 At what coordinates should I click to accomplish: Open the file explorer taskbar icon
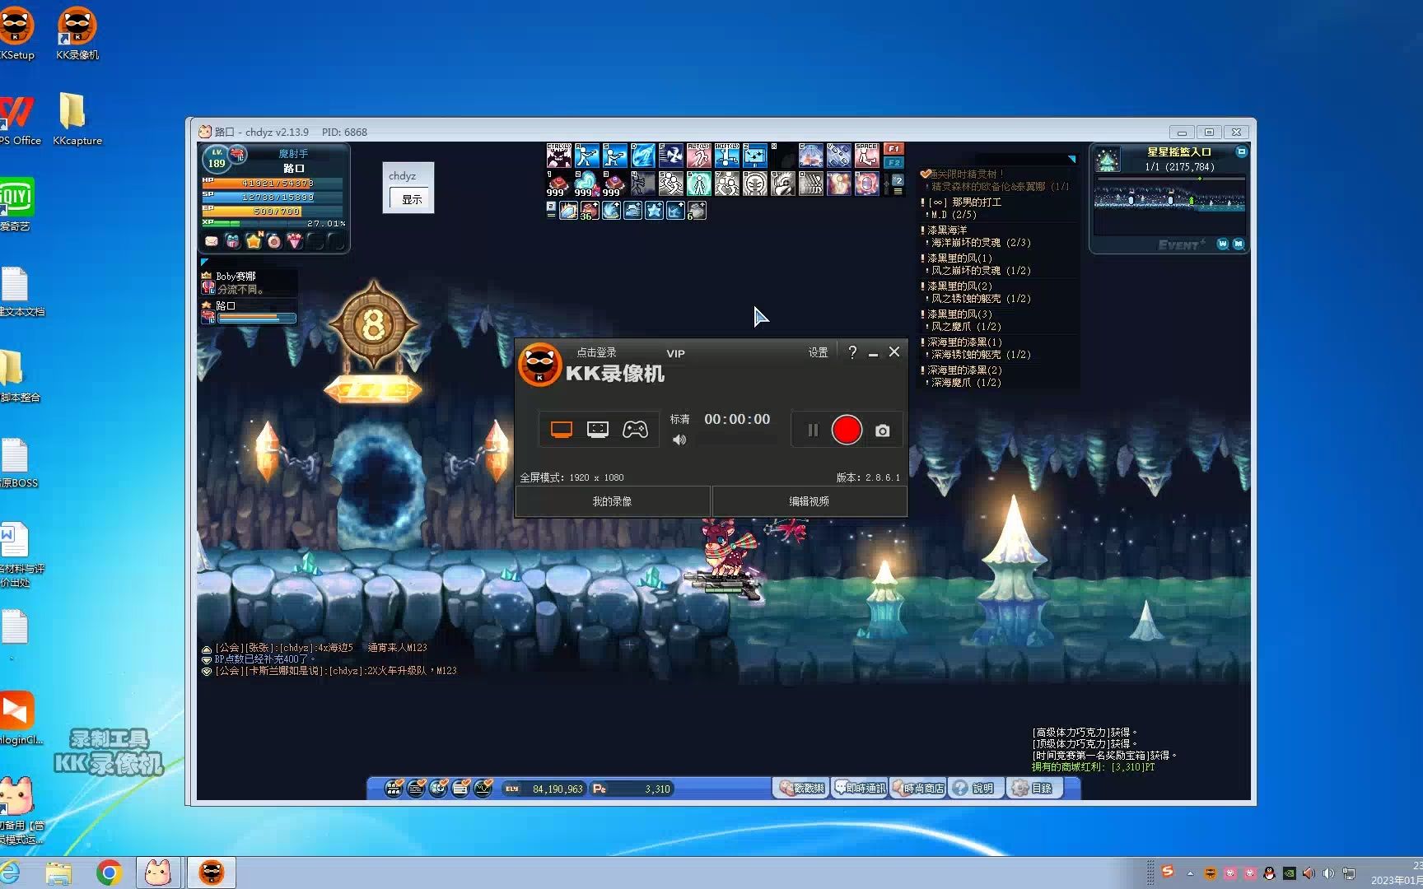pyautogui.click(x=58, y=873)
